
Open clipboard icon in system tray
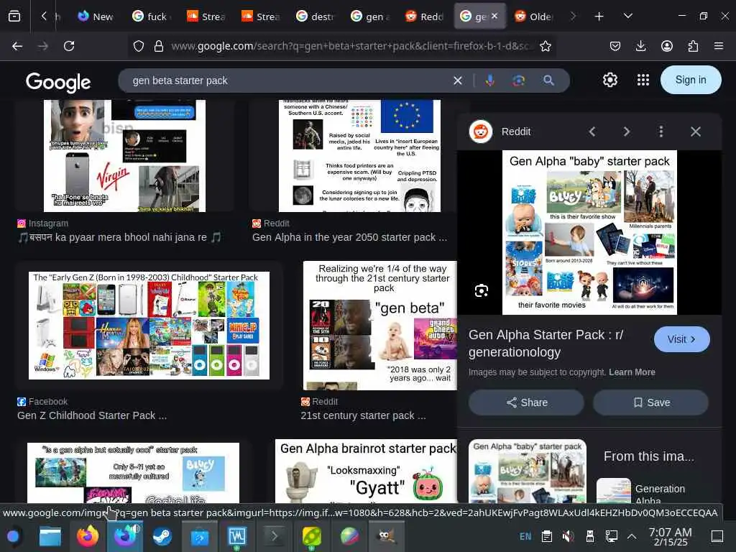coord(546,536)
